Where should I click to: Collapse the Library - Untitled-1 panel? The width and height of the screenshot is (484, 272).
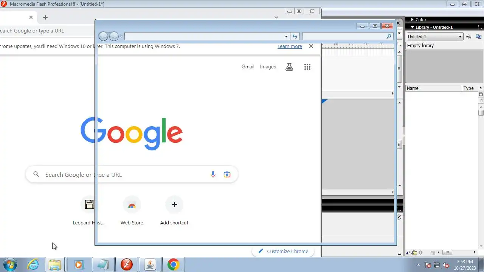412,27
